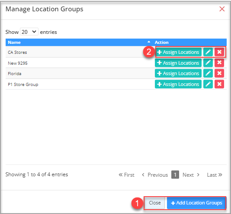
Task: Go to the Next page
Action: click(x=191, y=175)
